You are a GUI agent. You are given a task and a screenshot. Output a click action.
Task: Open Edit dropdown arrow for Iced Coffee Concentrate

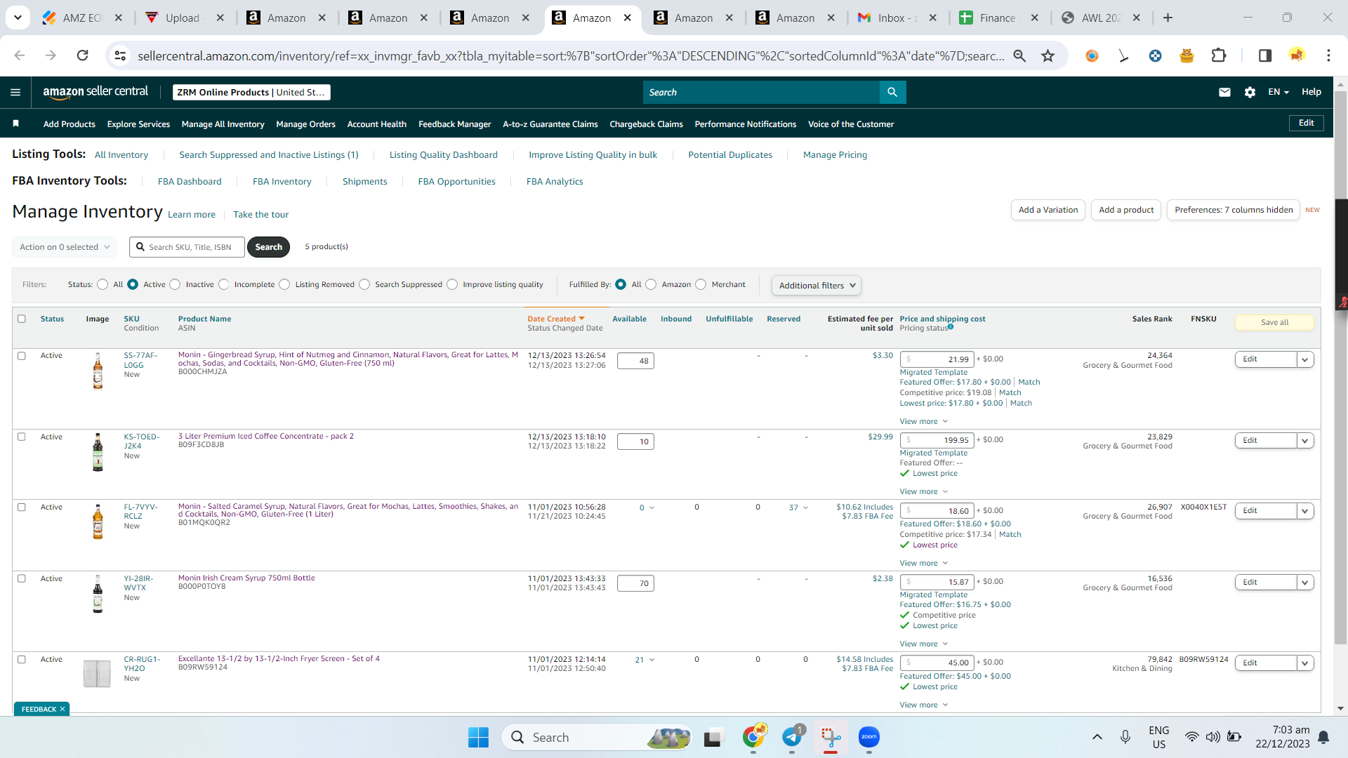click(1305, 441)
